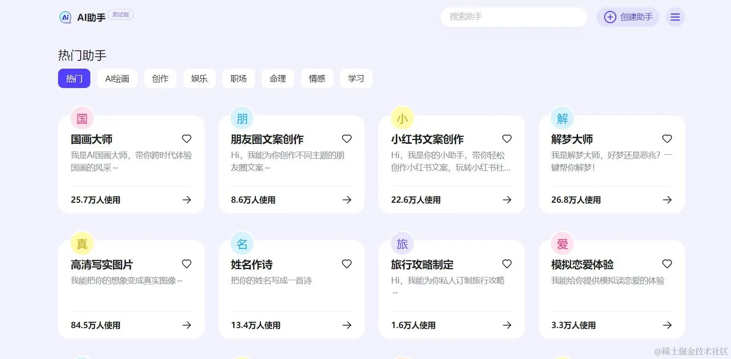Screen dimensions: 731x359
Task: Click the arrow on 解梦大师 card
Action: pyautogui.click(x=667, y=200)
